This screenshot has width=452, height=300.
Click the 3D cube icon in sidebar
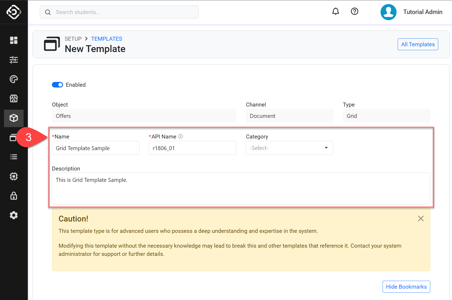click(14, 118)
